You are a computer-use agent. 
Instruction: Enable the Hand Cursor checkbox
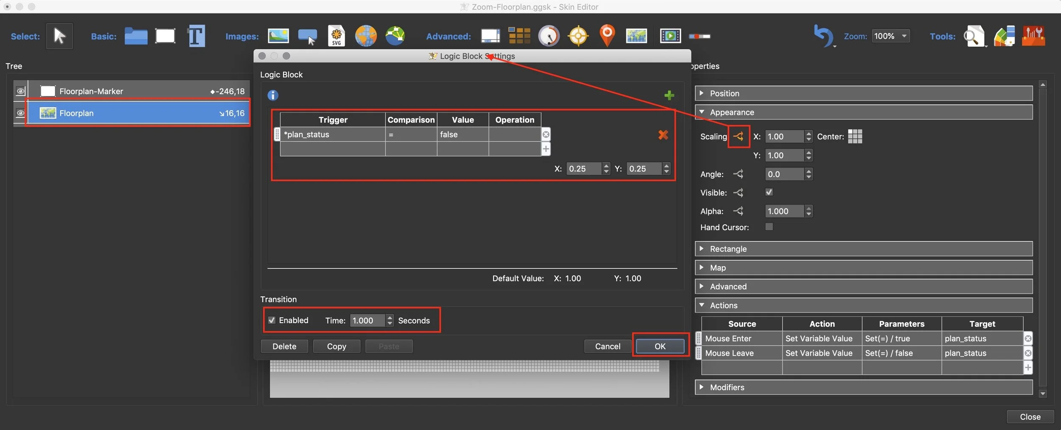pyautogui.click(x=769, y=227)
